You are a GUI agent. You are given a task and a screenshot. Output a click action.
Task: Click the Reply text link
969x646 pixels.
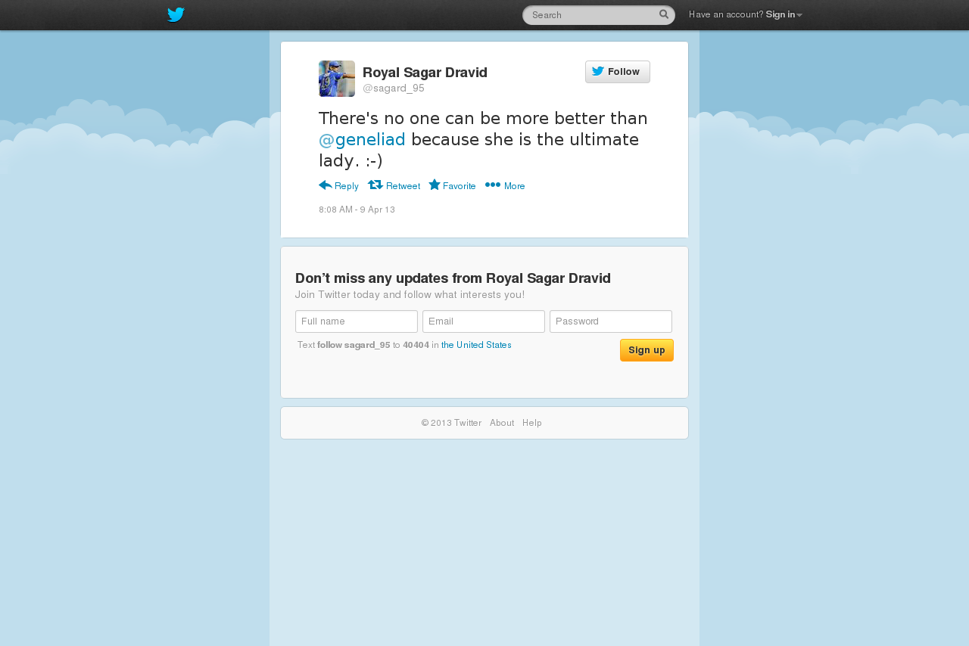(347, 186)
